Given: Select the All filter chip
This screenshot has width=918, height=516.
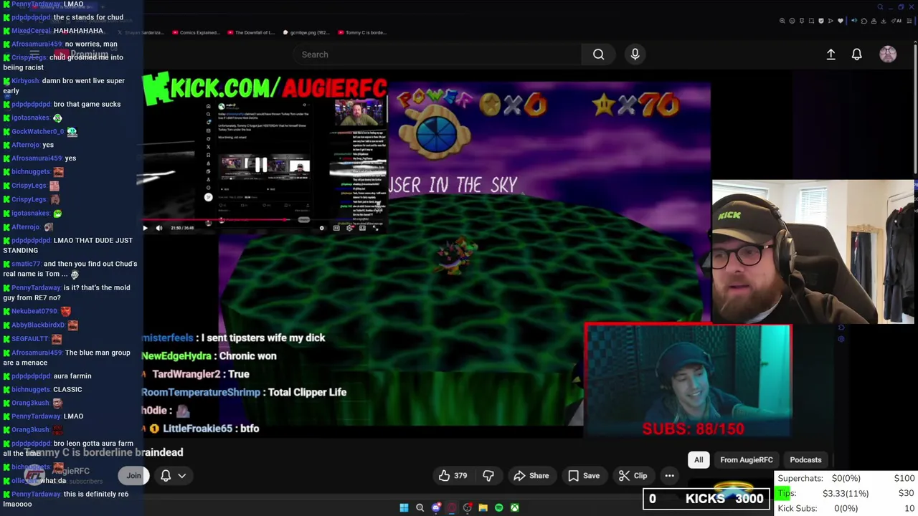Looking at the screenshot, I should point(699,460).
